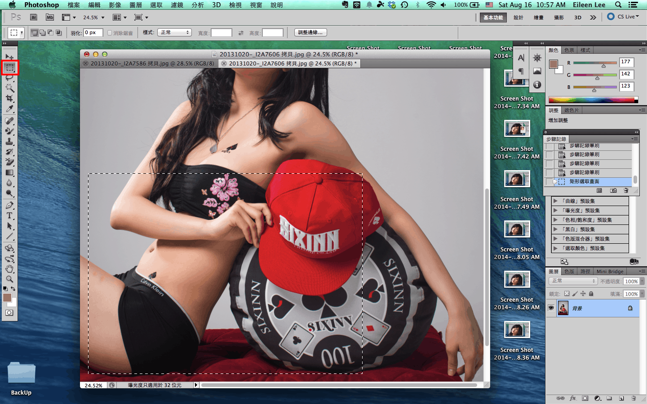Switch to the 路徑 tab
Viewport: 647px width, 404px height.
tap(585, 272)
